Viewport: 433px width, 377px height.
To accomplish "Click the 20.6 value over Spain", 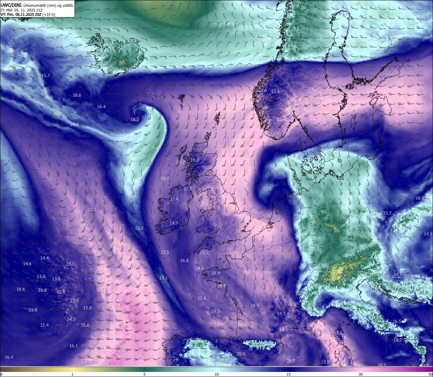I will click(241, 354).
